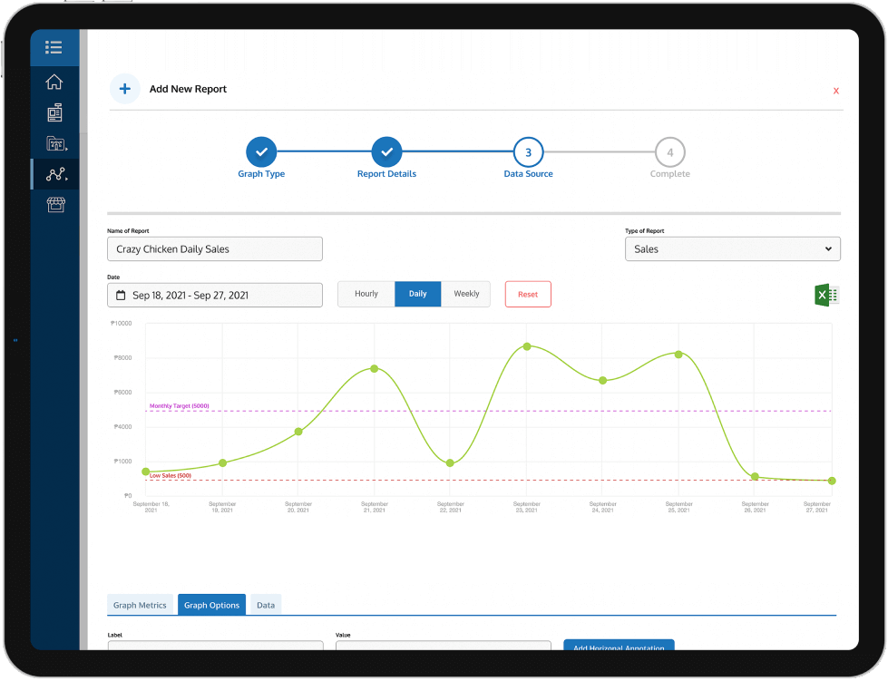Click Add Horizontal Annotation
Image resolution: width=888 pixels, height=681 pixels.
[619, 647]
